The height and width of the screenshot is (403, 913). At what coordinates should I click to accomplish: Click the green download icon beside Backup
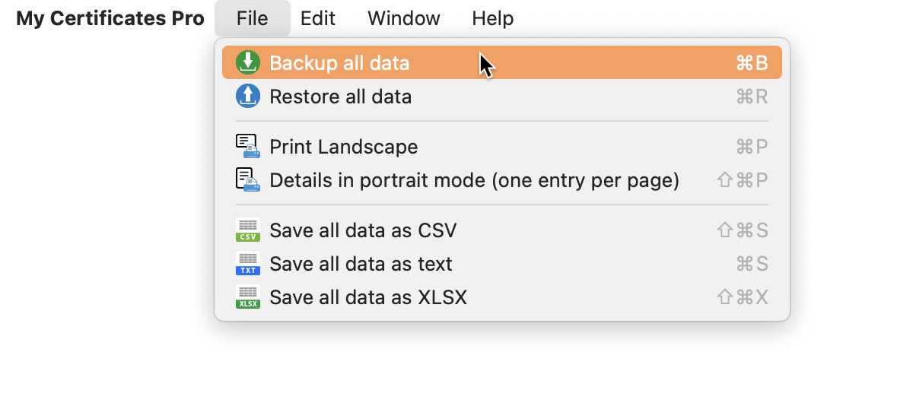pyautogui.click(x=248, y=62)
